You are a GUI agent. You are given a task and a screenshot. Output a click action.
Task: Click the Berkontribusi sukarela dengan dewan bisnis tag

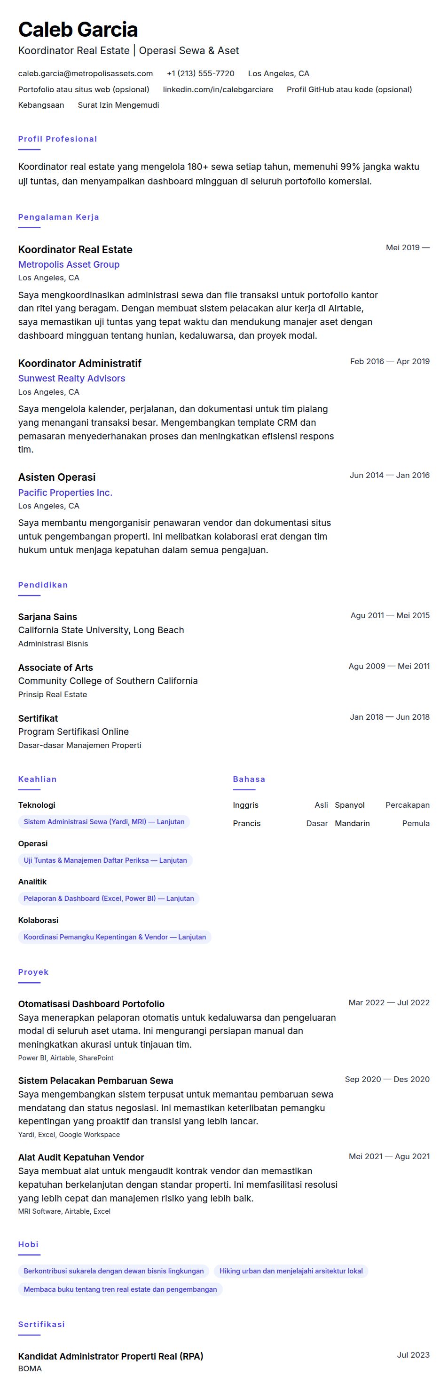114,1271
